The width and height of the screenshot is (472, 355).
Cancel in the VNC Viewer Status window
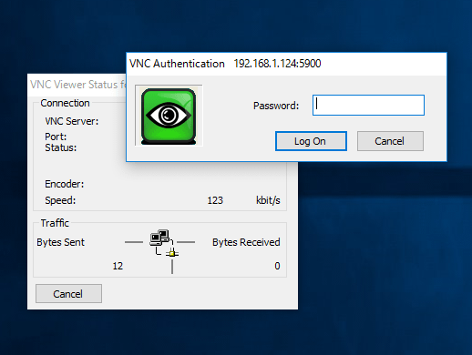point(68,294)
